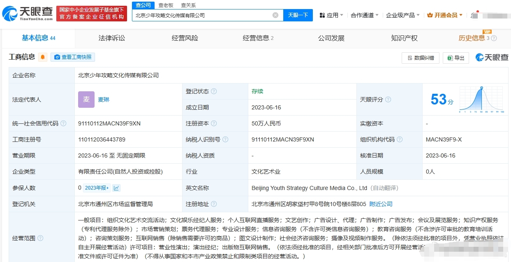Image resolution: width=511 pixels, height=262 pixels.
Task: Click the purple 麦 avatar of the legal representative
Action: 86,100
